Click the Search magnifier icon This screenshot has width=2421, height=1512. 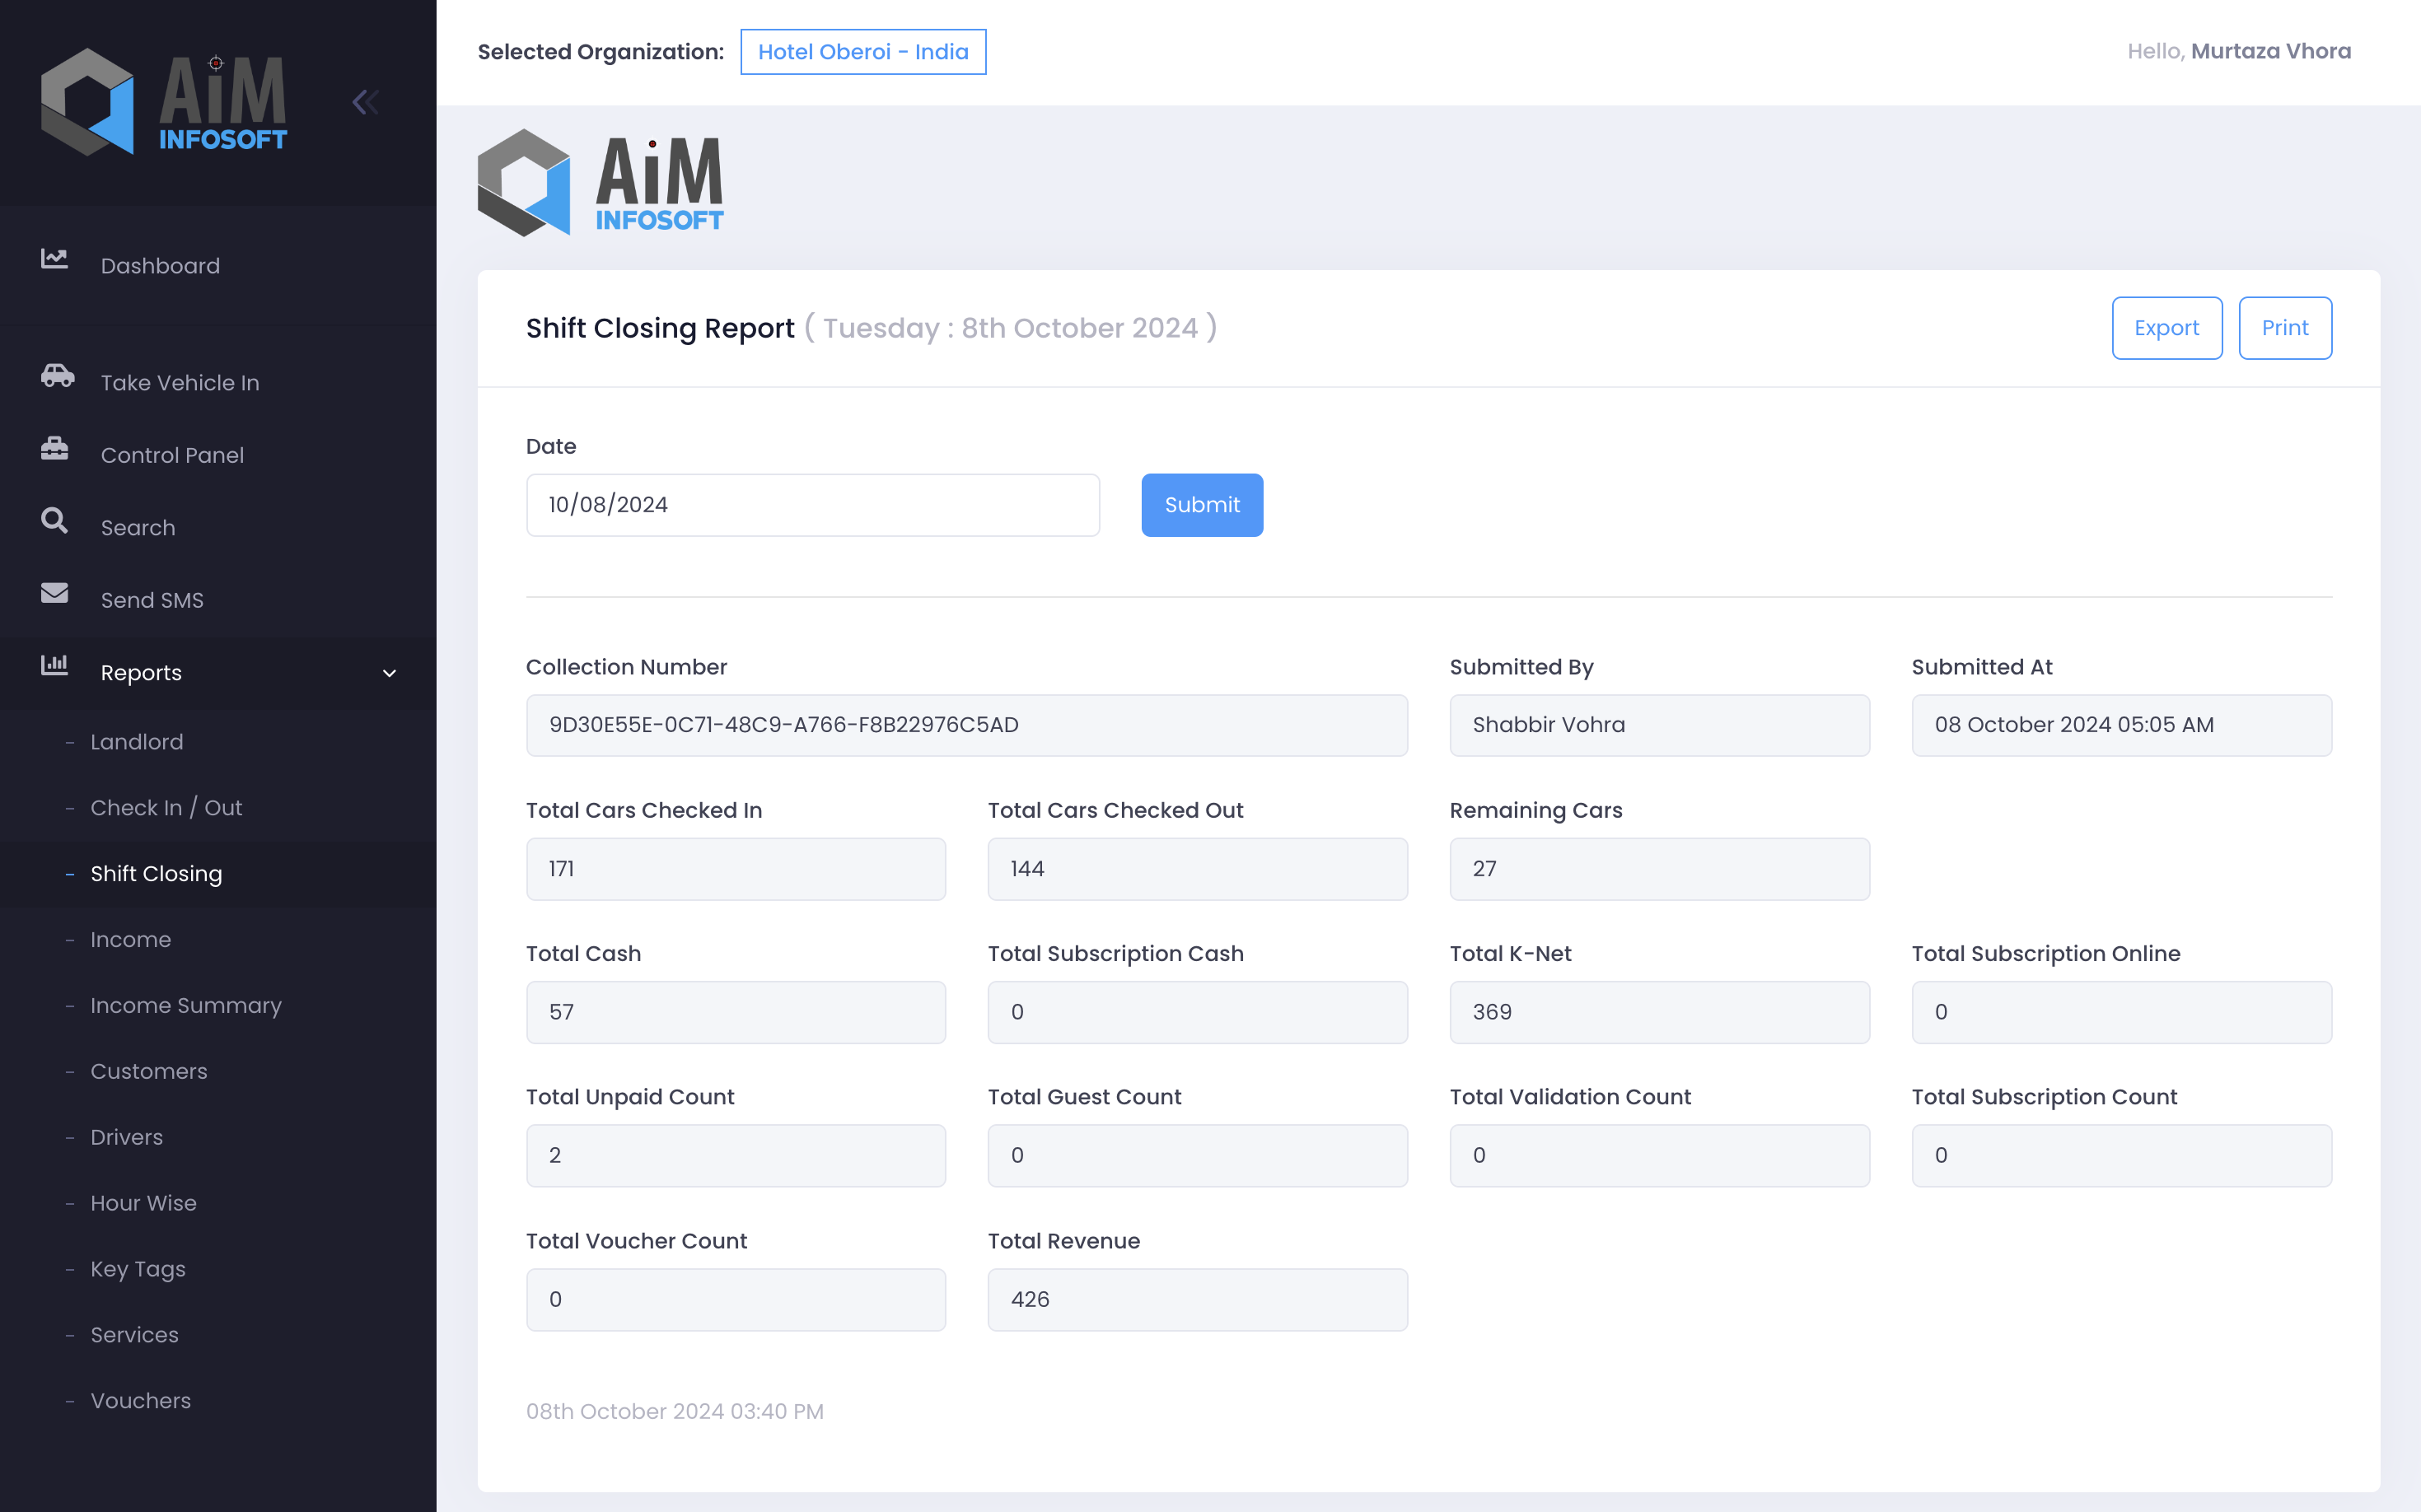(54, 520)
